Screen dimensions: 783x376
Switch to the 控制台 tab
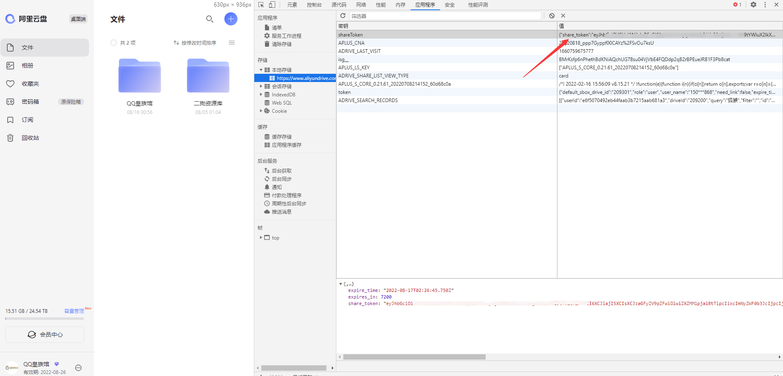click(314, 5)
